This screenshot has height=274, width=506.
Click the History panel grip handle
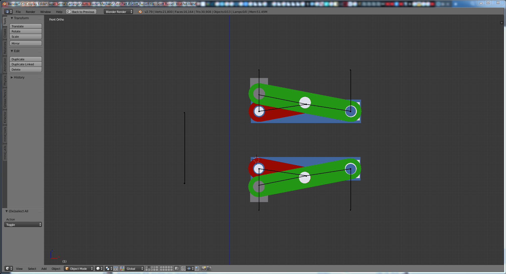click(40, 78)
